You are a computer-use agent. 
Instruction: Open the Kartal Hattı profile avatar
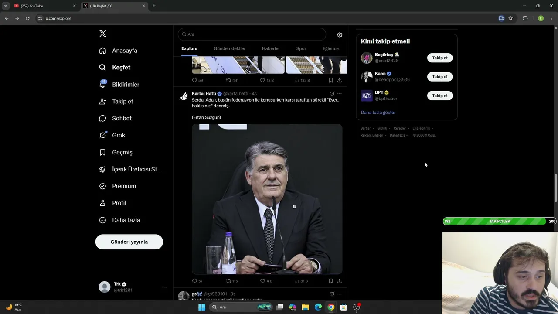pyautogui.click(x=184, y=96)
